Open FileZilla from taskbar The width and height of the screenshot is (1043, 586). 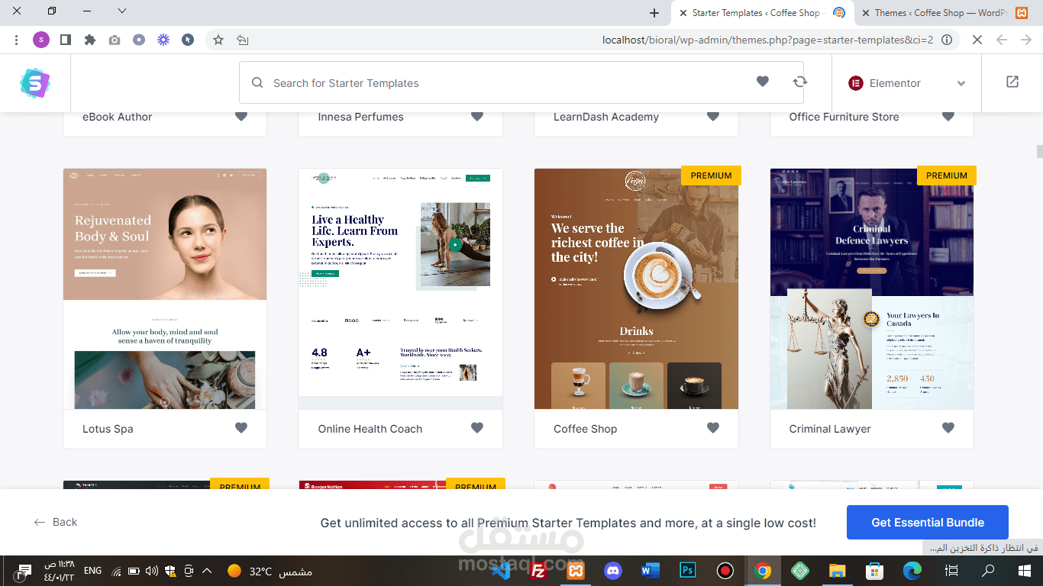(538, 571)
